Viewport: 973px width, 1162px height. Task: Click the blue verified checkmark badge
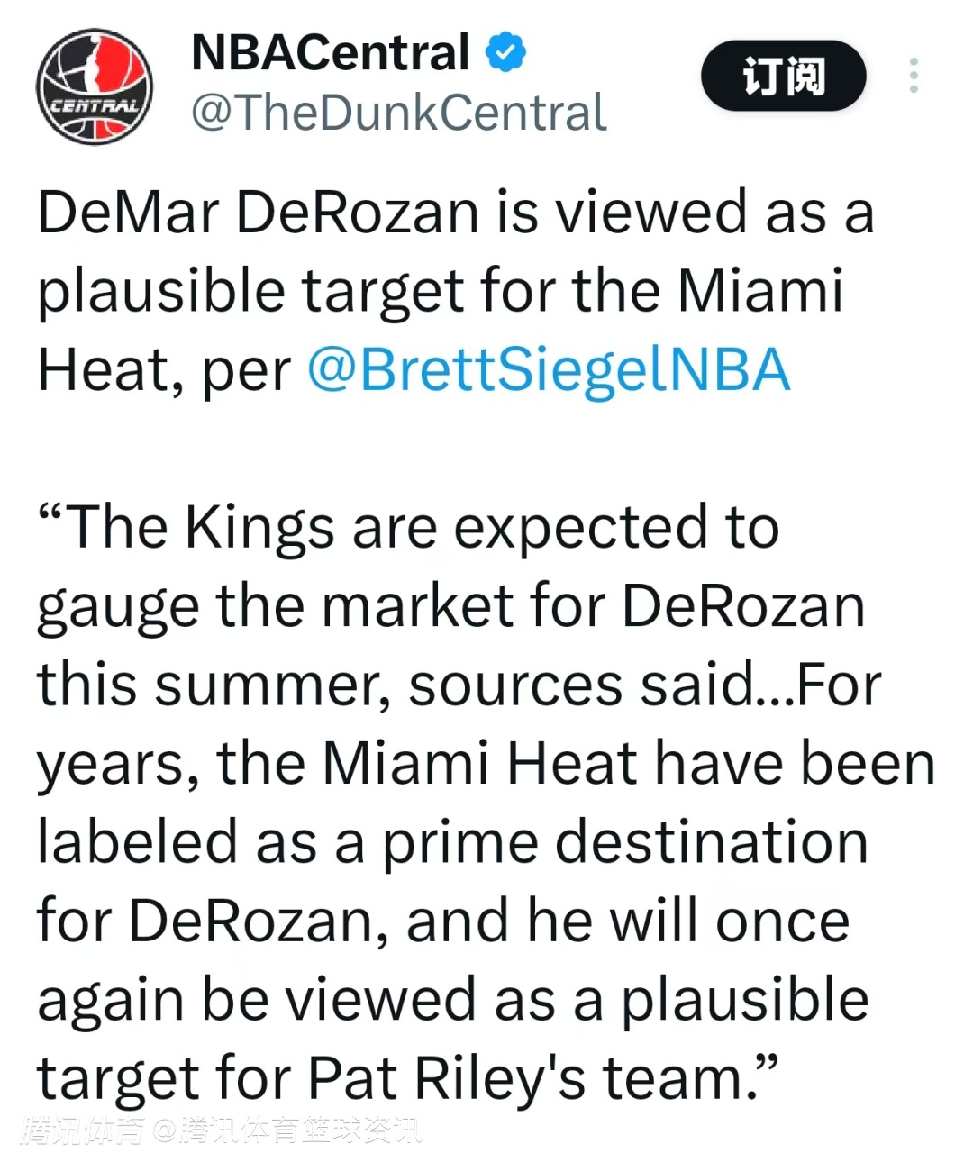505,52
